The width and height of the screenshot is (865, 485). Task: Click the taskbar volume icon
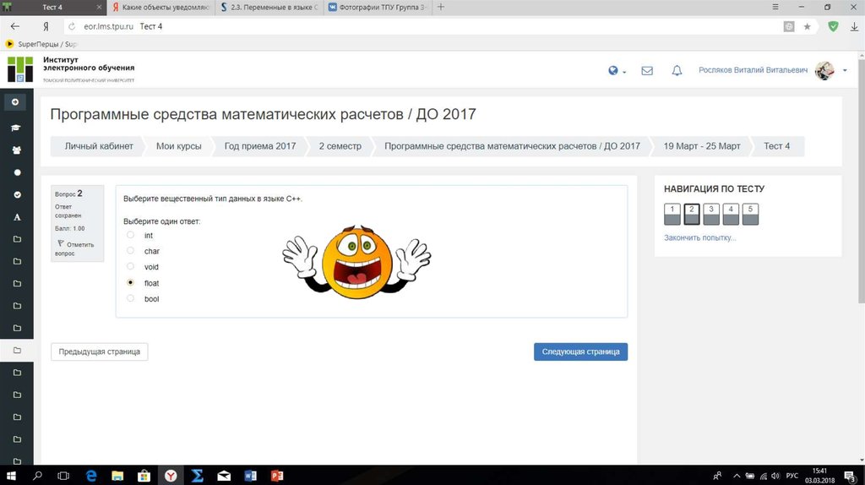[x=775, y=476]
